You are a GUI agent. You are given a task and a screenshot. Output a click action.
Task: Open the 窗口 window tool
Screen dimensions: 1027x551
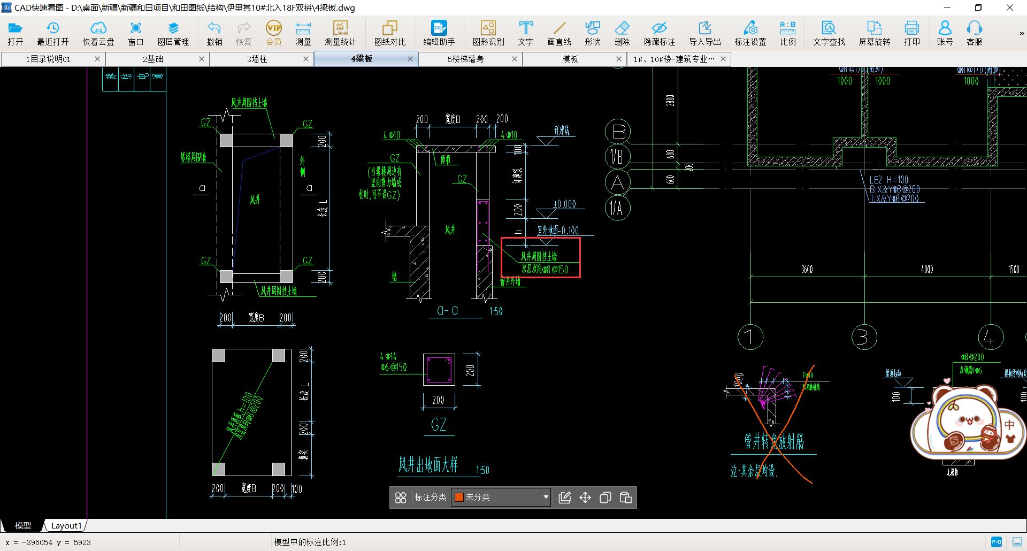(136, 33)
